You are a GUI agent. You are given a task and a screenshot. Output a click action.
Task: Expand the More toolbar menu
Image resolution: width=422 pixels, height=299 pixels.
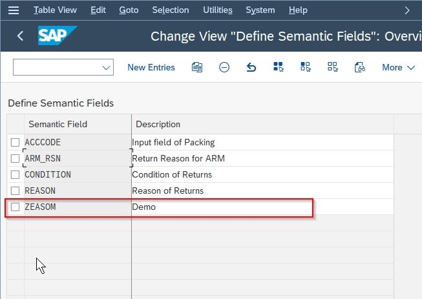coord(398,68)
